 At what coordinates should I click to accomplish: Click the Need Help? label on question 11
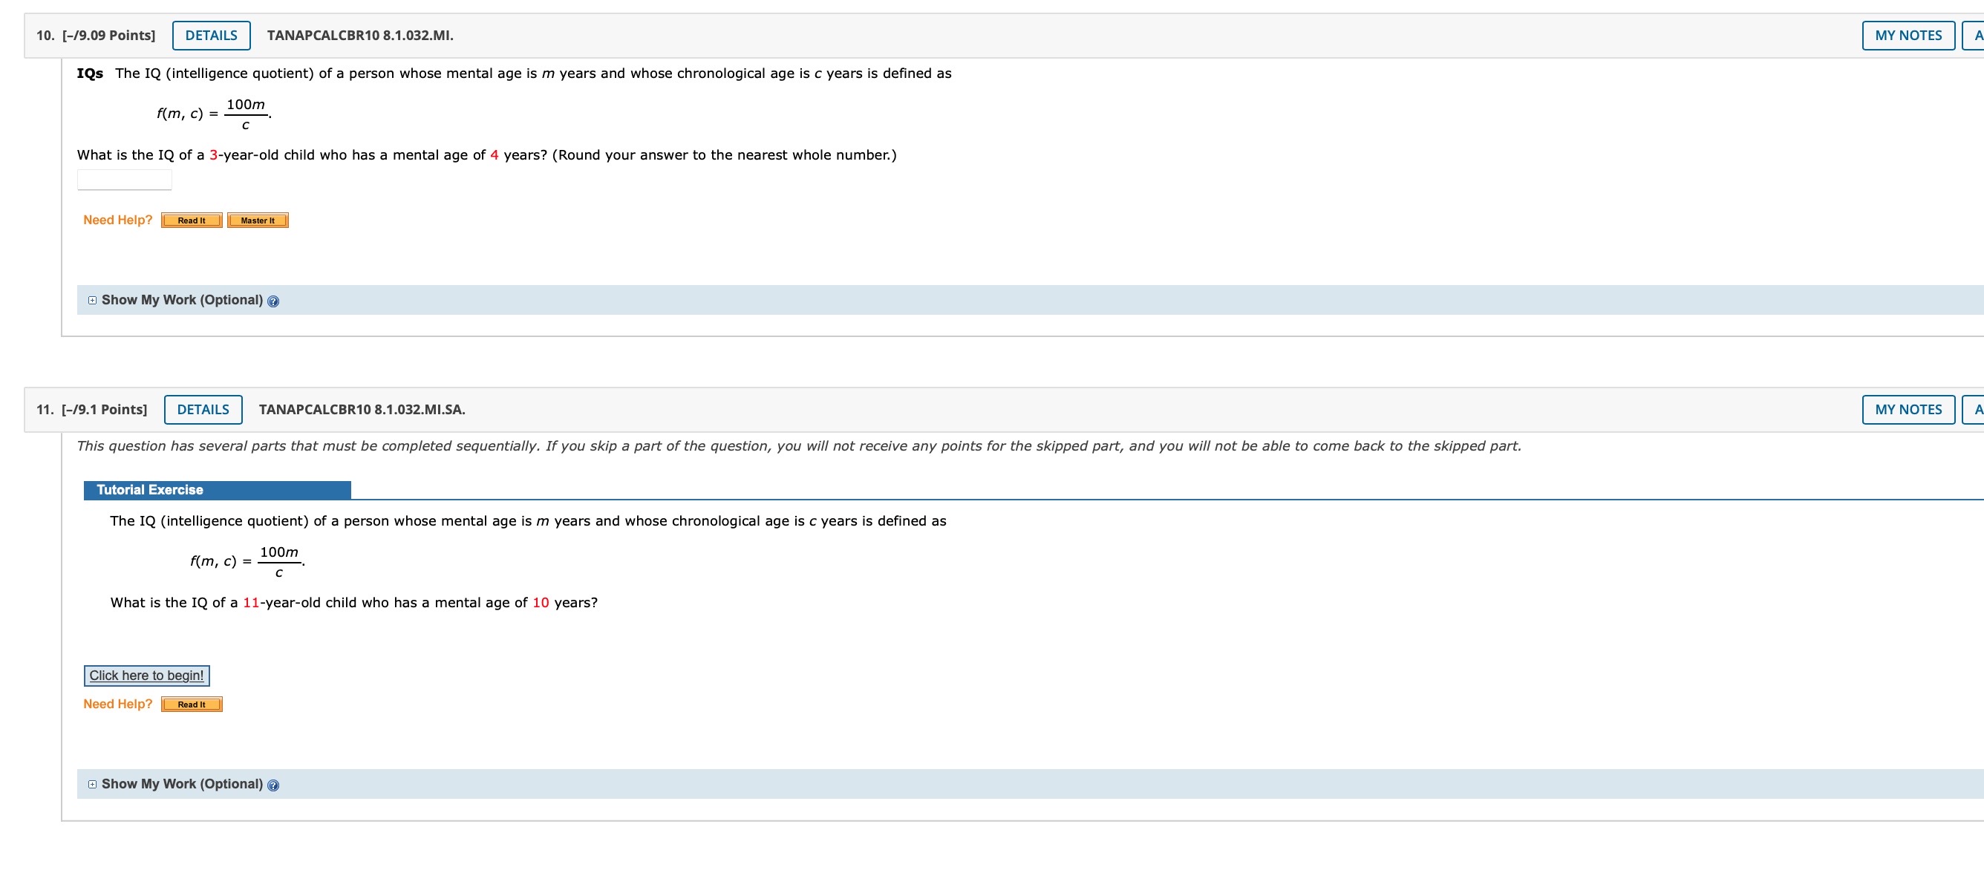click(x=118, y=703)
